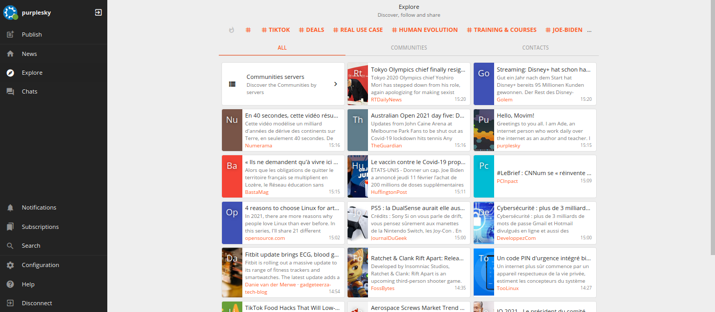
Task: Click the Ba avatar of BastaMag post
Action: click(232, 176)
